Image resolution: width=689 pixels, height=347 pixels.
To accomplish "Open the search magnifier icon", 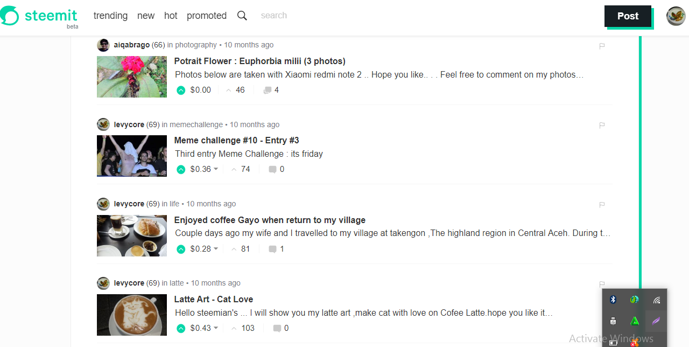I will tap(242, 16).
